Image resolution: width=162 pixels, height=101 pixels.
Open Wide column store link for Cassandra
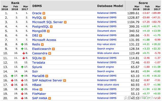click(108, 53)
